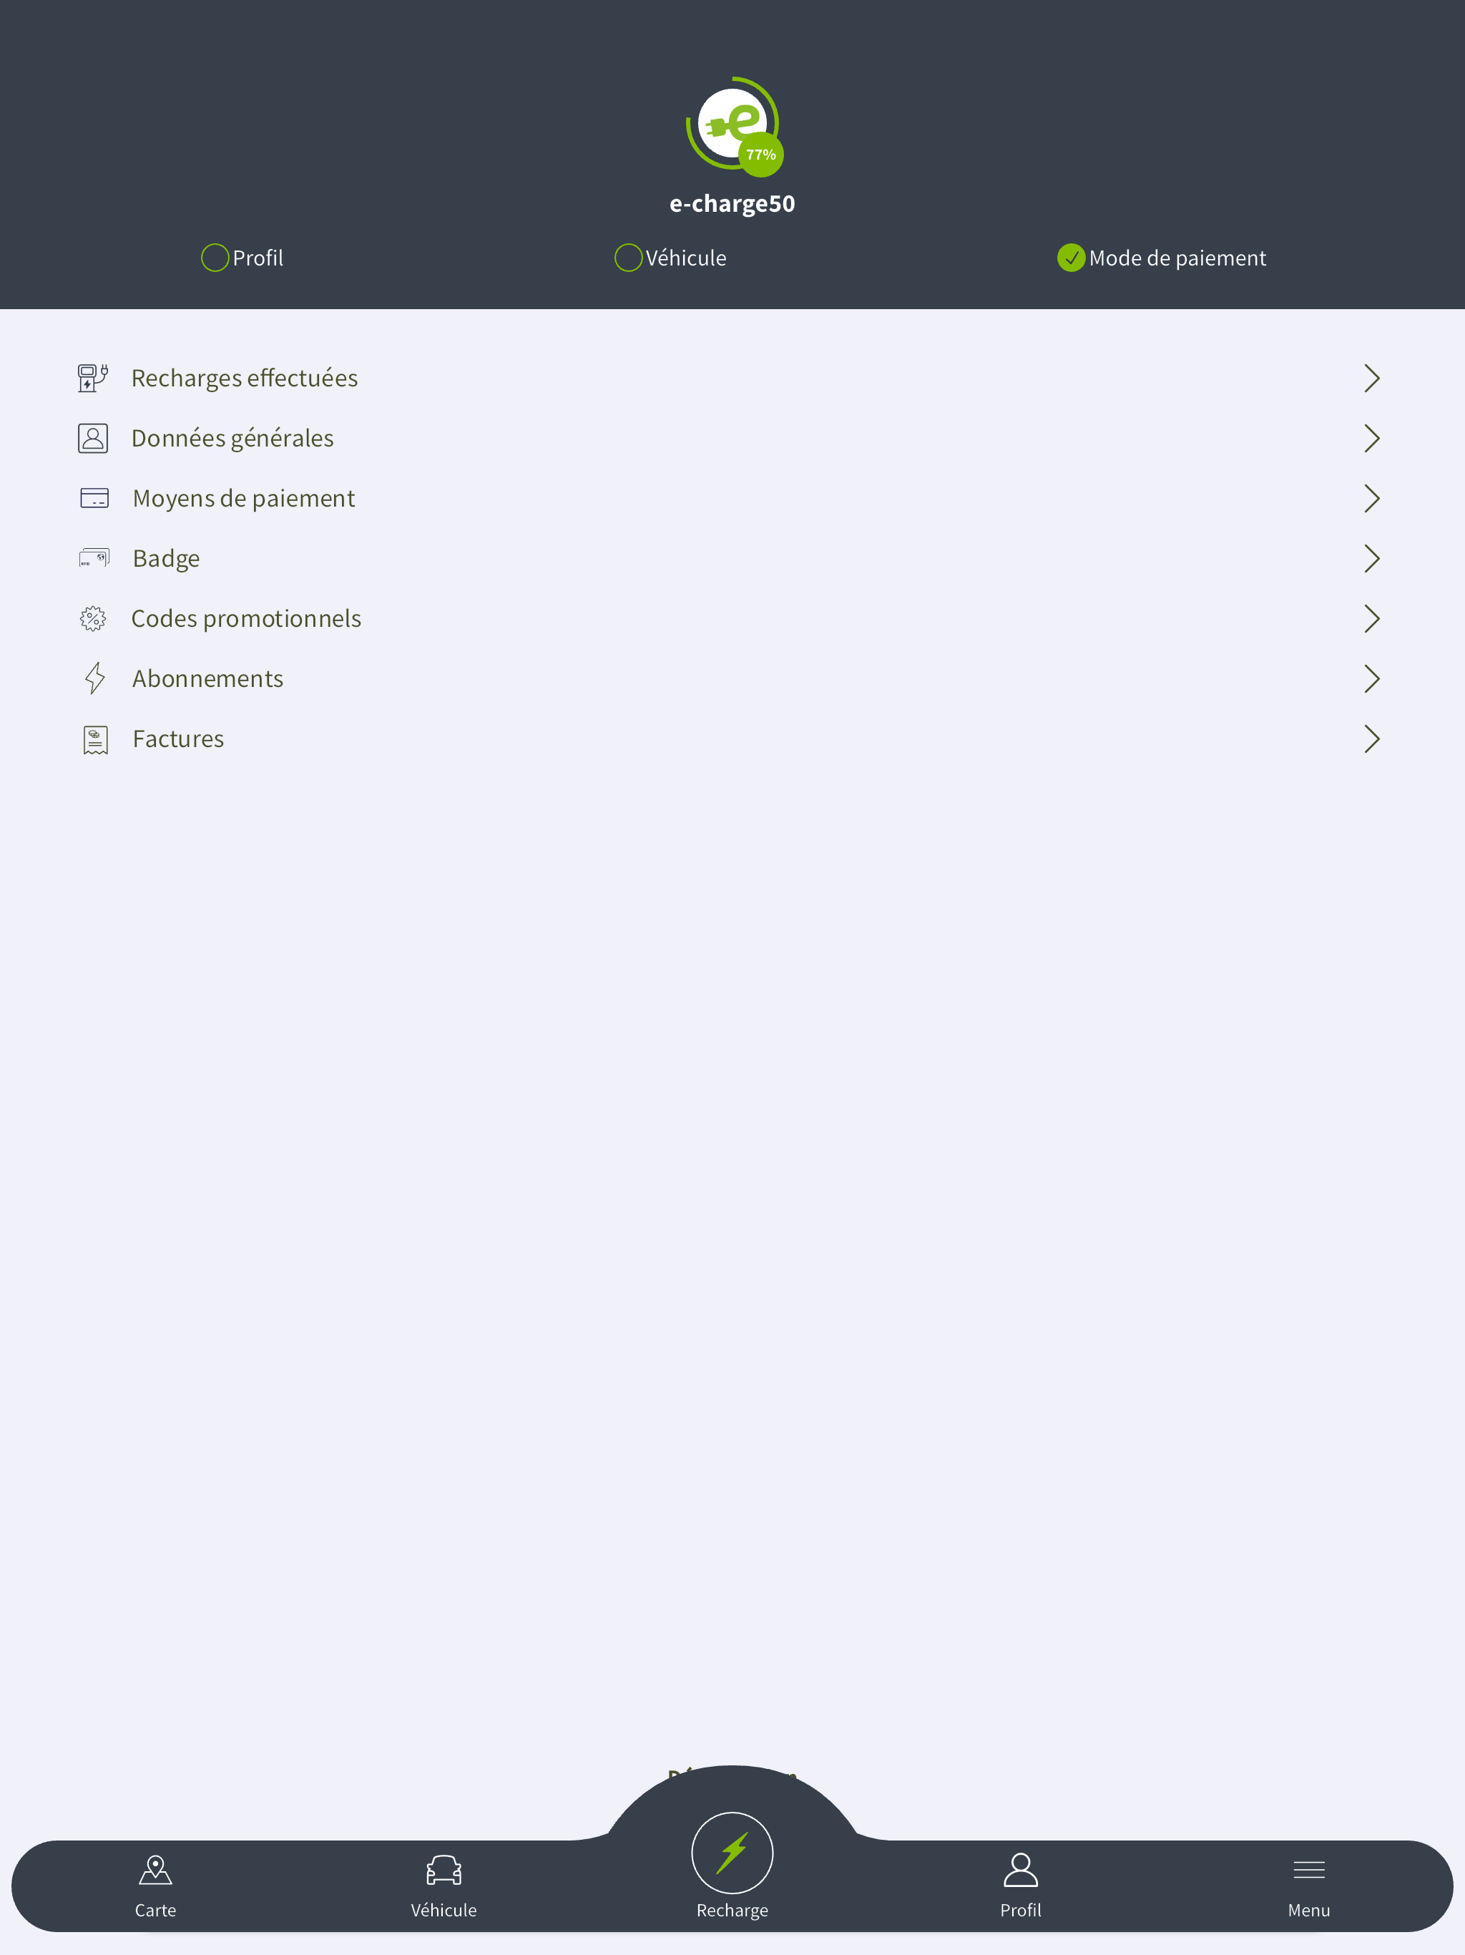Viewport: 1465px width, 1955px height.
Task: Expand the Badge row chevron
Action: point(1371,559)
